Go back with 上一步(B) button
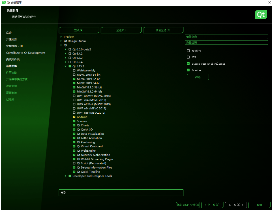The height and width of the screenshot is (210, 272). 212,205
